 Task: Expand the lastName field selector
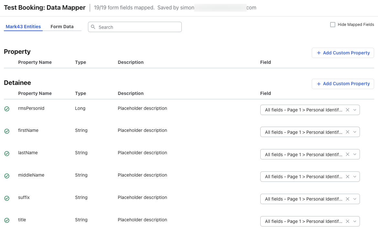point(355,154)
